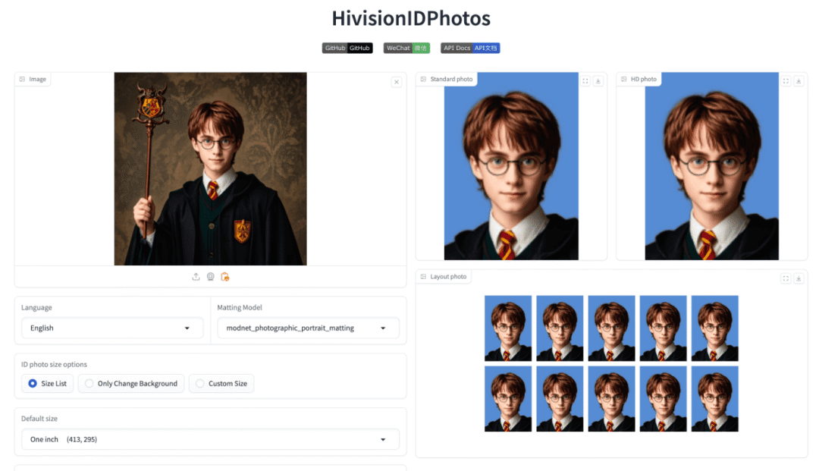Download the HD photo
The width and height of the screenshot is (819, 471).
click(799, 81)
